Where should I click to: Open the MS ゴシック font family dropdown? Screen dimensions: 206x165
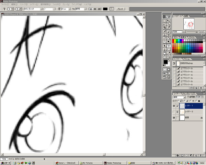tap(33, 9)
